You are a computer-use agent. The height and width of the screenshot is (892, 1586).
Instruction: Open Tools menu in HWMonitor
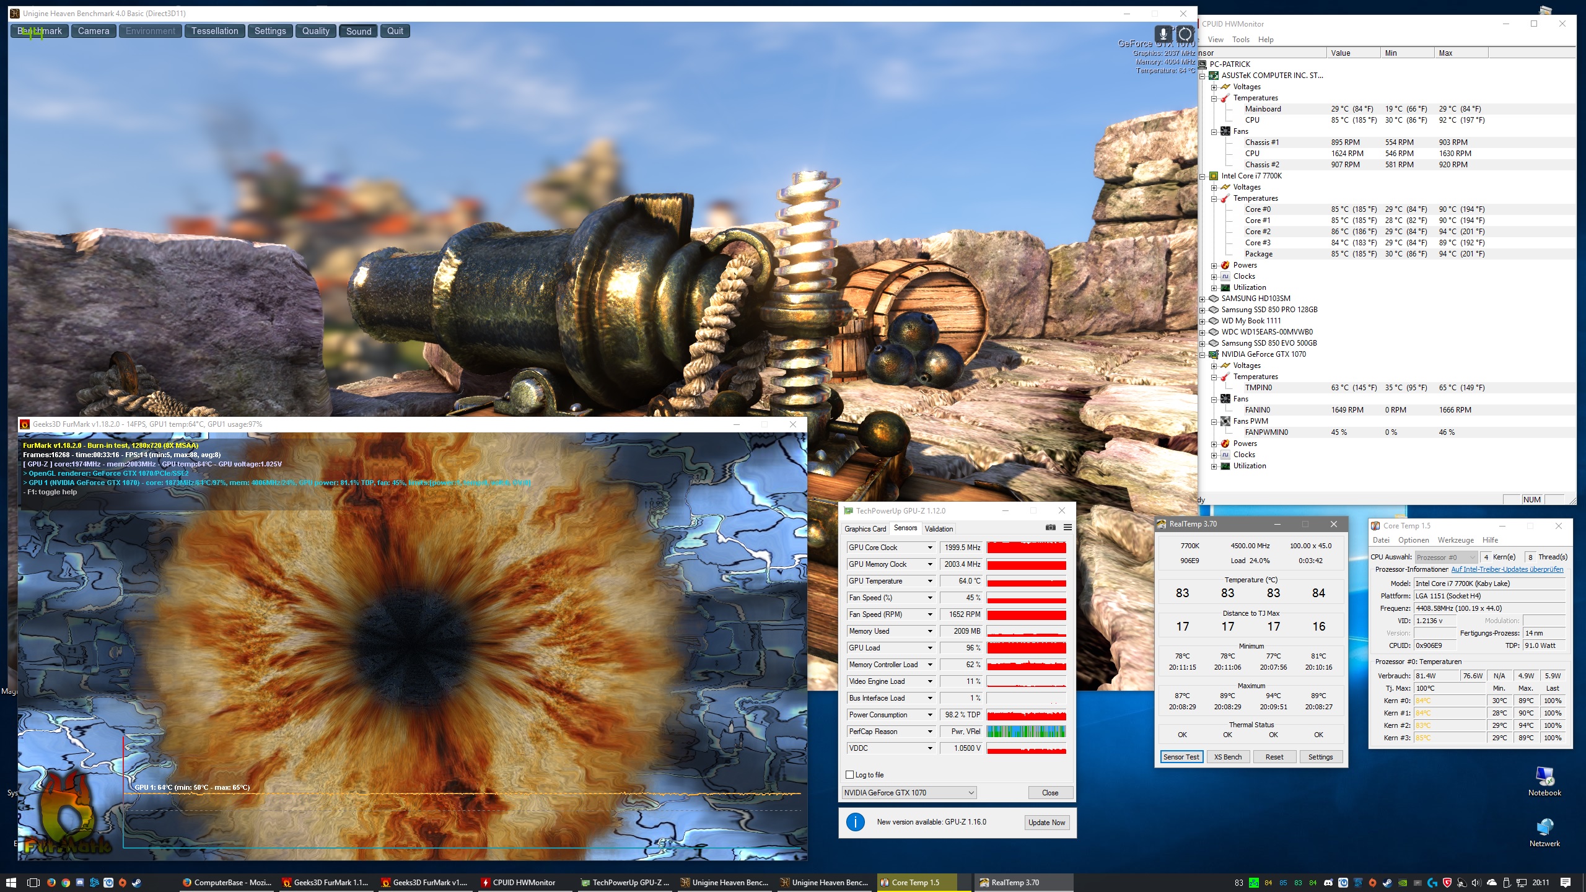(1240, 40)
